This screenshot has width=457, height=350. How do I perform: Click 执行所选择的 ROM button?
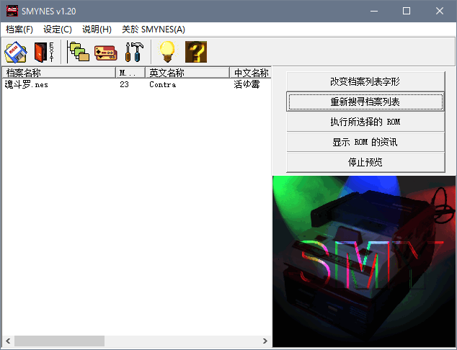tap(365, 122)
